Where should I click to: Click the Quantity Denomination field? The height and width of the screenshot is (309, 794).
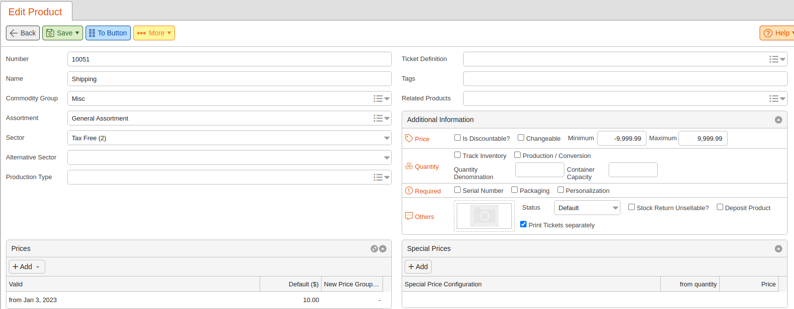(x=539, y=170)
